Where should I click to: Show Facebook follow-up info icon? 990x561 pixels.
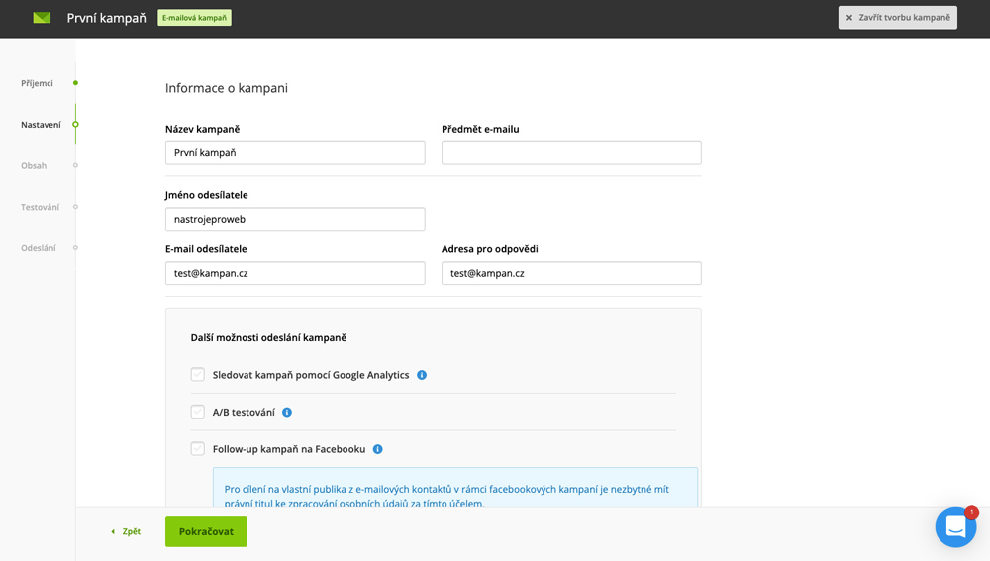pyautogui.click(x=377, y=449)
